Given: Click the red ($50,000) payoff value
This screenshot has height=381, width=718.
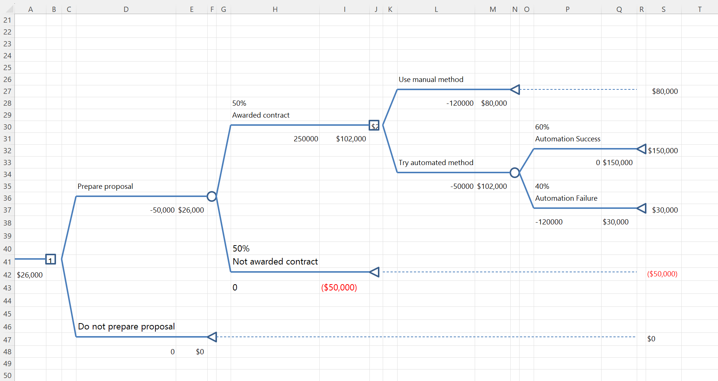Looking at the screenshot, I should (x=339, y=288).
